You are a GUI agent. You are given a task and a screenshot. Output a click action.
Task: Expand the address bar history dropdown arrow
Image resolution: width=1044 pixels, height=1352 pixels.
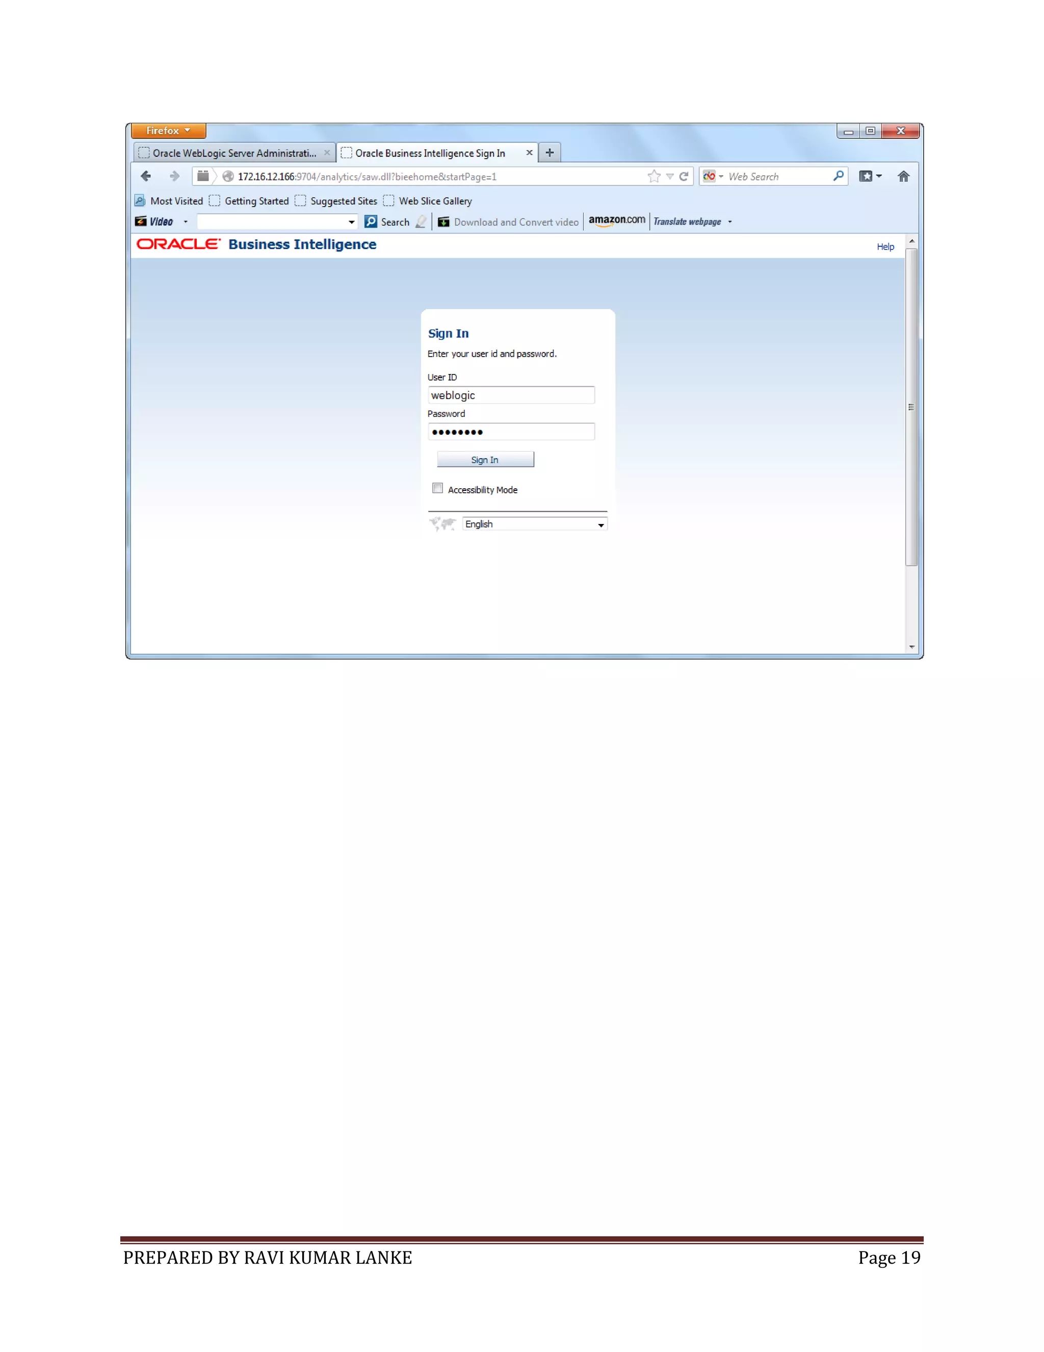(x=670, y=177)
